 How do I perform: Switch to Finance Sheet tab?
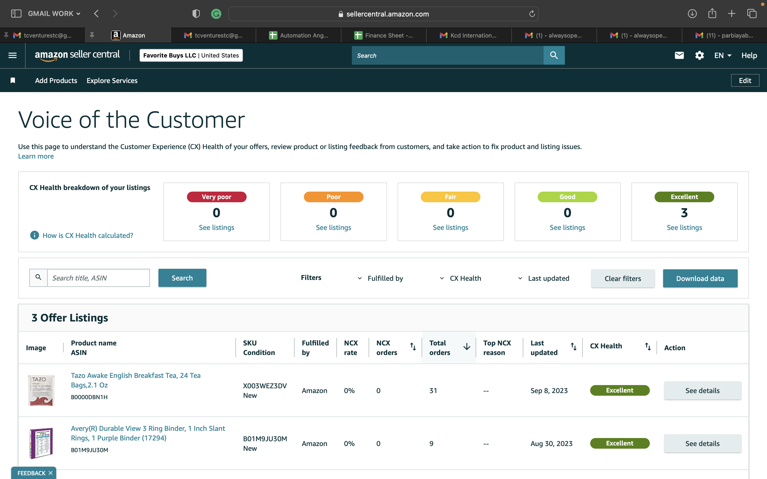click(384, 35)
